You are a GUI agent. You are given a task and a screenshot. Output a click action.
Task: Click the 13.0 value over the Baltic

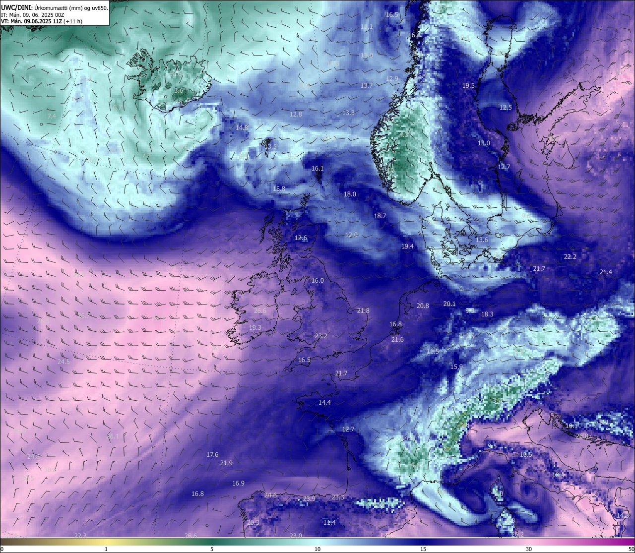[484, 143]
